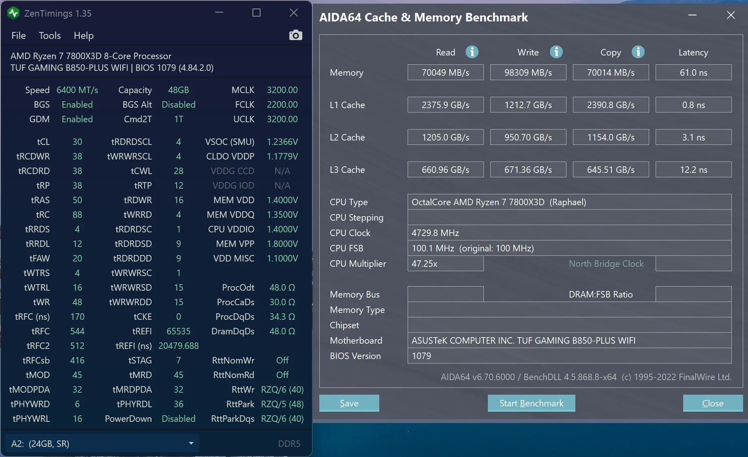Click the L2 Cache latency 3.1 ns
Screen dimensions: 748x457
coord(694,137)
